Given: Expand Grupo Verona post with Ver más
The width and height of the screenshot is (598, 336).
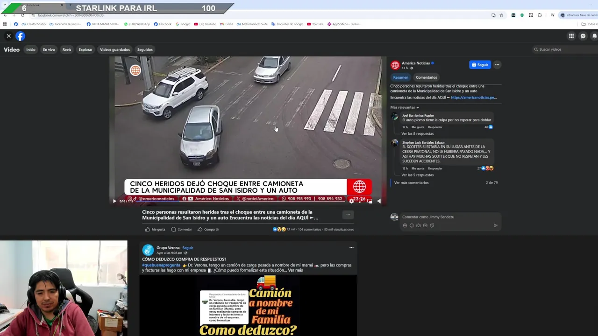Looking at the screenshot, I should (295, 270).
